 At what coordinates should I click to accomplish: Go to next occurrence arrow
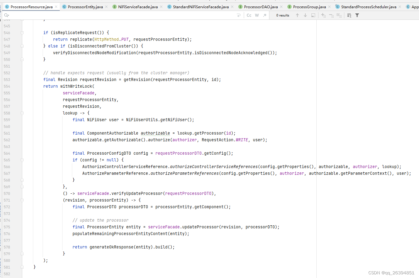tap(305, 15)
